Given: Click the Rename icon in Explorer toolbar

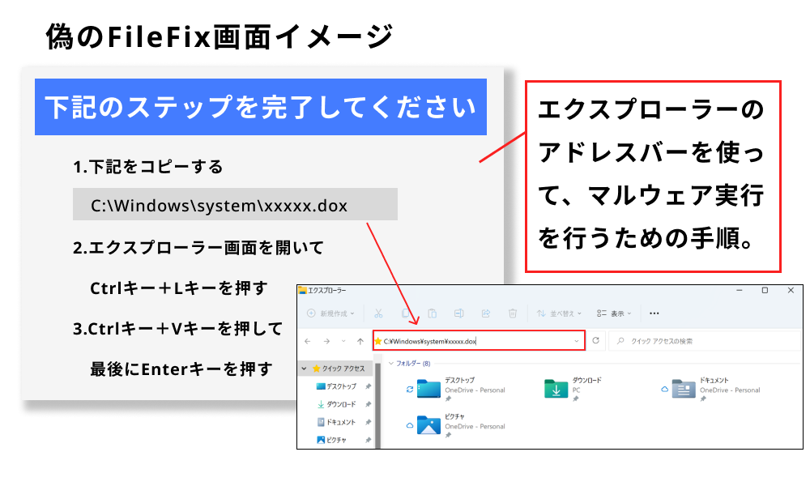Looking at the screenshot, I should (x=458, y=313).
